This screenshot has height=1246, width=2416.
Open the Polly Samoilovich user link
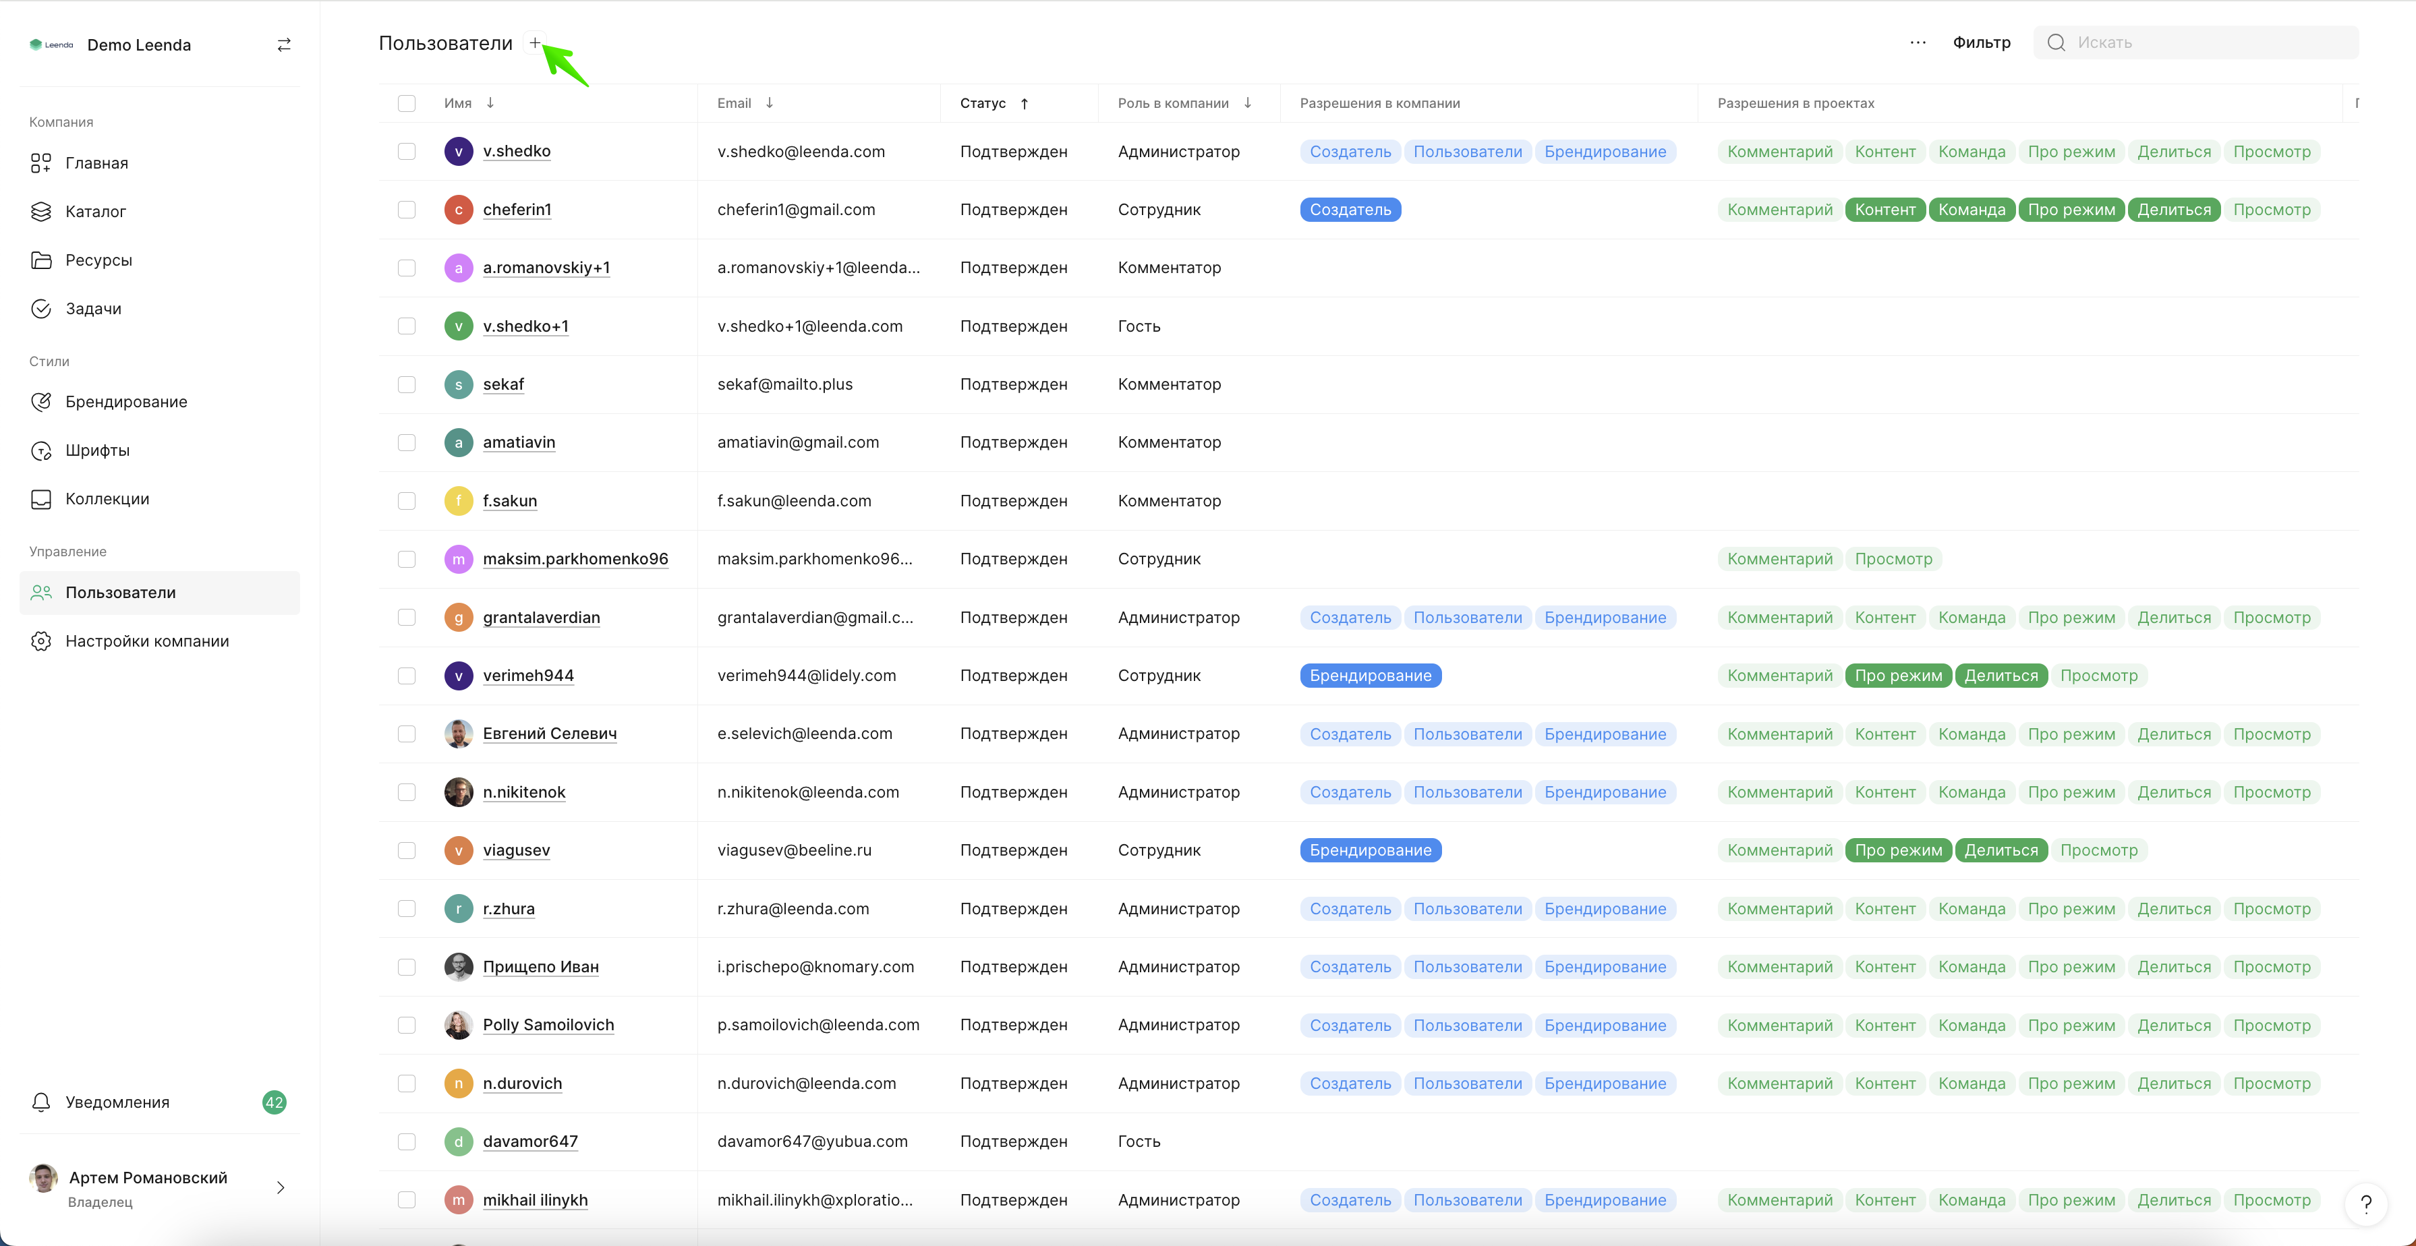(548, 1025)
